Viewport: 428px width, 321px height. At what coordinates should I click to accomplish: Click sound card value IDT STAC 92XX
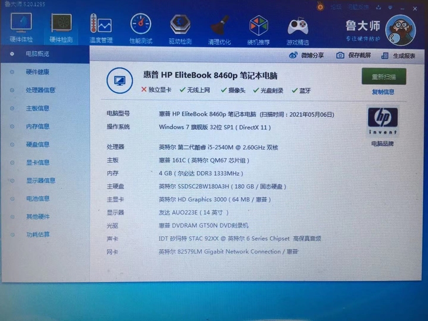tap(240, 239)
